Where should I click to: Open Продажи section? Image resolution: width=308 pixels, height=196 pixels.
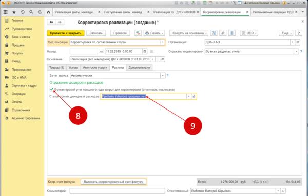(x=18, y=45)
